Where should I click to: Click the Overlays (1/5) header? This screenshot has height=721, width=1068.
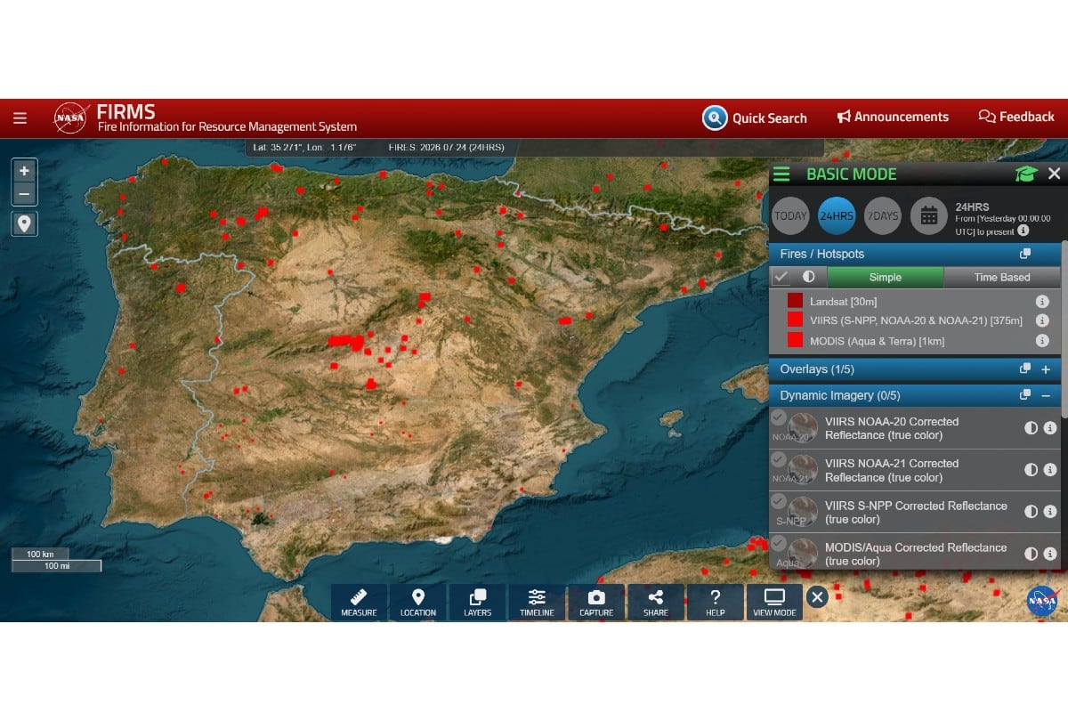[x=915, y=369]
